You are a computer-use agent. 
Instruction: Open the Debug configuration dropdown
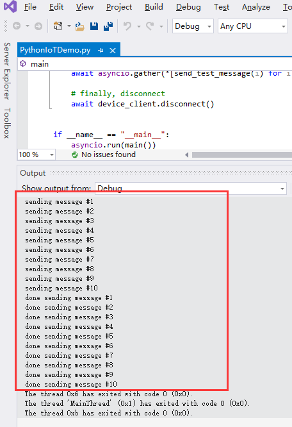[x=193, y=26]
